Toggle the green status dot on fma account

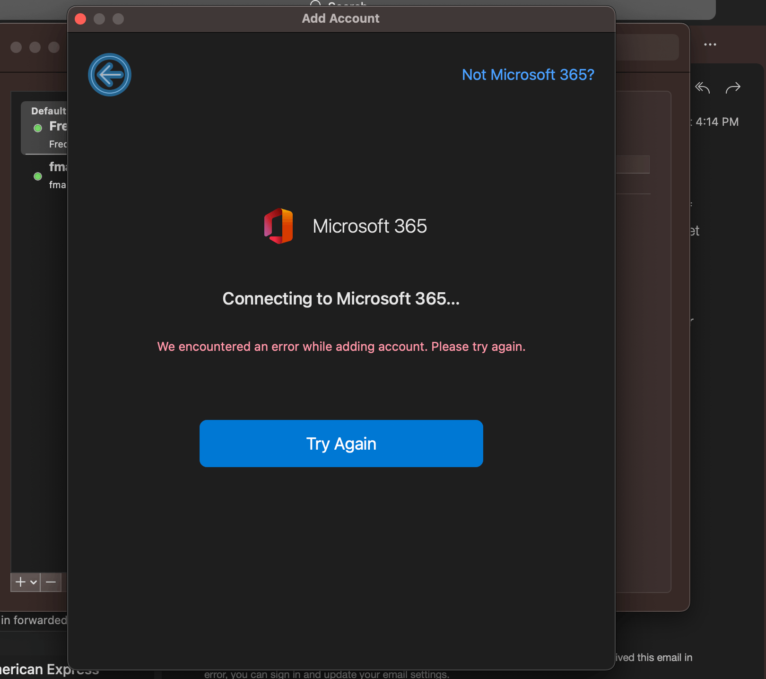(x=37, y=176)
